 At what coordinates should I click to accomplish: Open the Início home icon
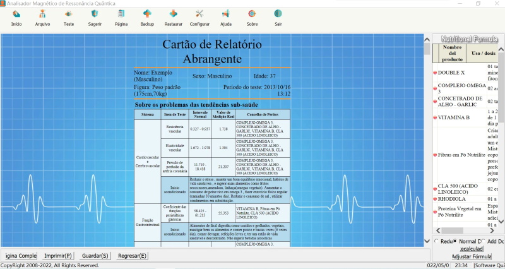[16, 14]
